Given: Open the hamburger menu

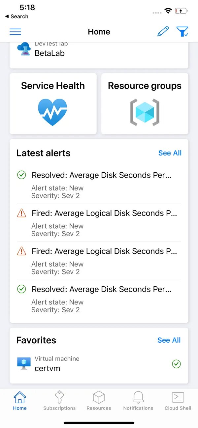Looking at the screenshot, I should point(16,32).
